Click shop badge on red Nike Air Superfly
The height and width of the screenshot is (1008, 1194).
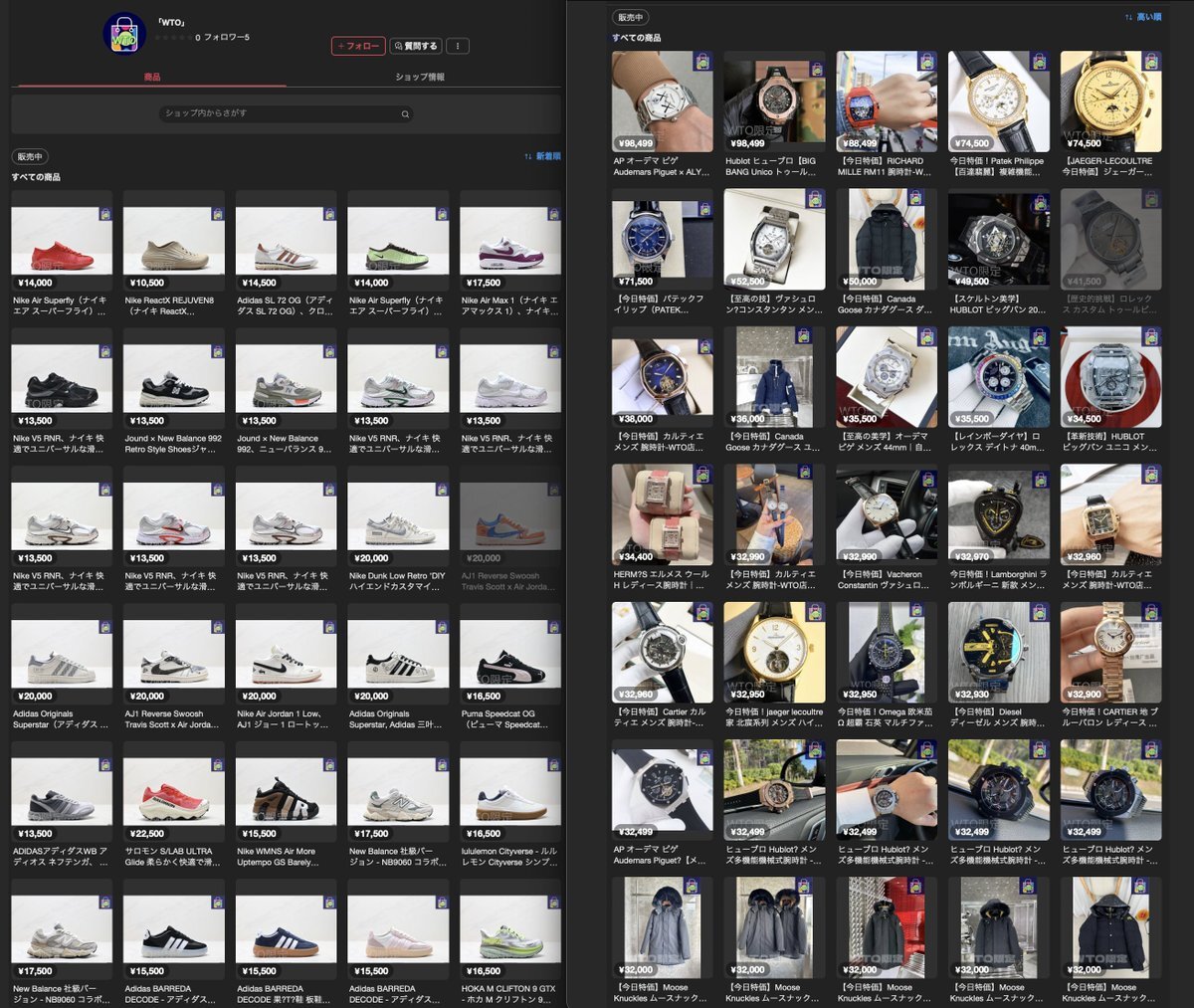(104, 214)
